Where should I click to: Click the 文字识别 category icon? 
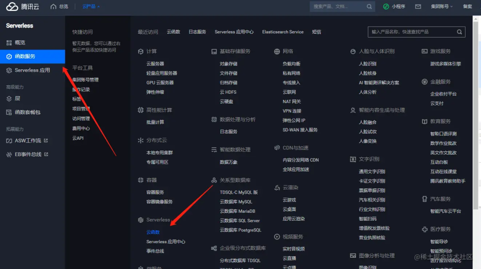353,159
